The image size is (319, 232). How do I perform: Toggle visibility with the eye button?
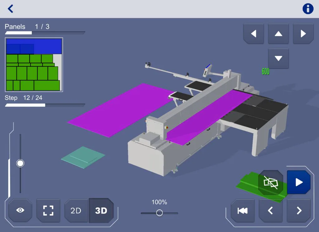[20, 210]
